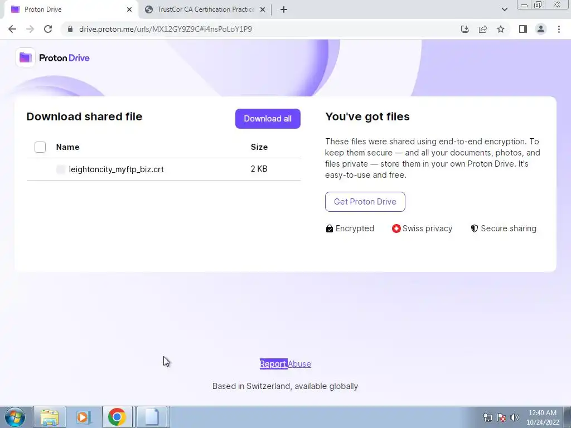The width and height of the screenshot is (571, 428).
Task: Click the Get Proton Drive button
Action: coord(365,202)
